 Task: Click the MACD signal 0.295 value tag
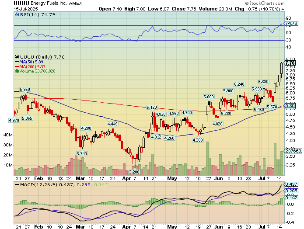click(x=291, y=191)
